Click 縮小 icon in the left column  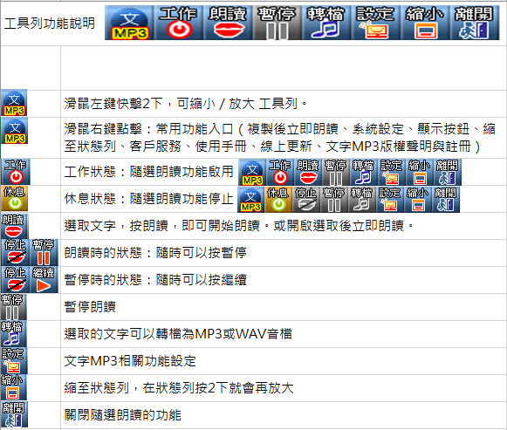point(14,387)
